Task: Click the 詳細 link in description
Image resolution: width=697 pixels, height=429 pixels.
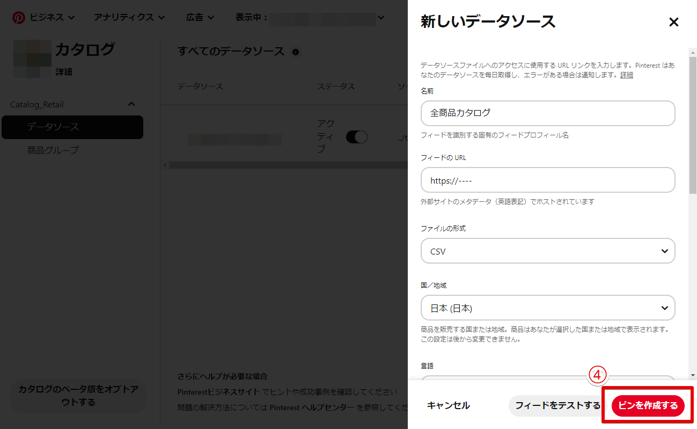Action: [x=626, y=75]
